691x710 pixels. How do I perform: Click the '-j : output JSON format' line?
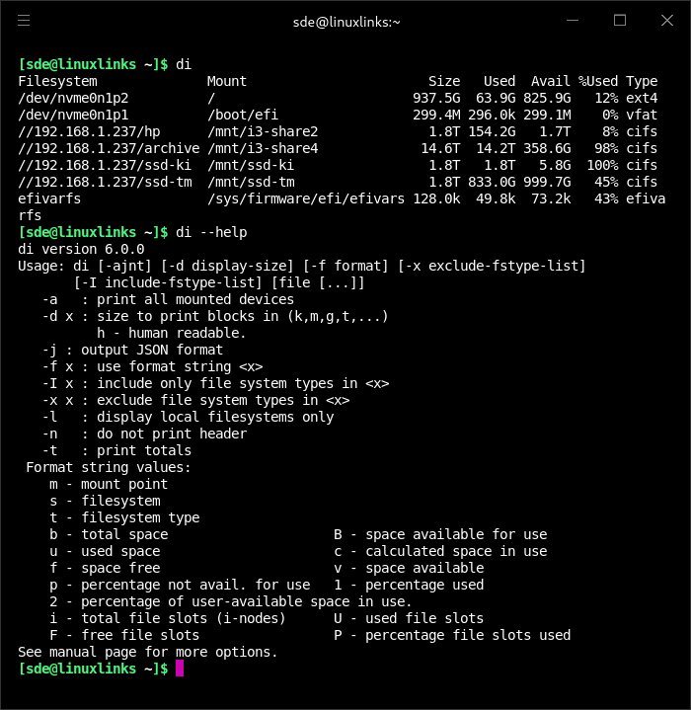coord(132,350)
